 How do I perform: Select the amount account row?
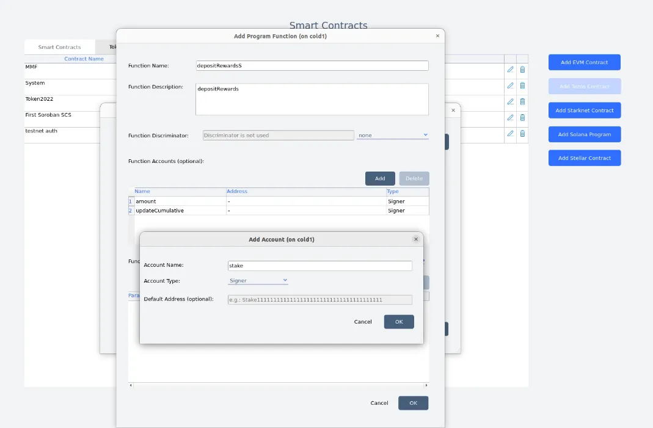tap(279, 201)
